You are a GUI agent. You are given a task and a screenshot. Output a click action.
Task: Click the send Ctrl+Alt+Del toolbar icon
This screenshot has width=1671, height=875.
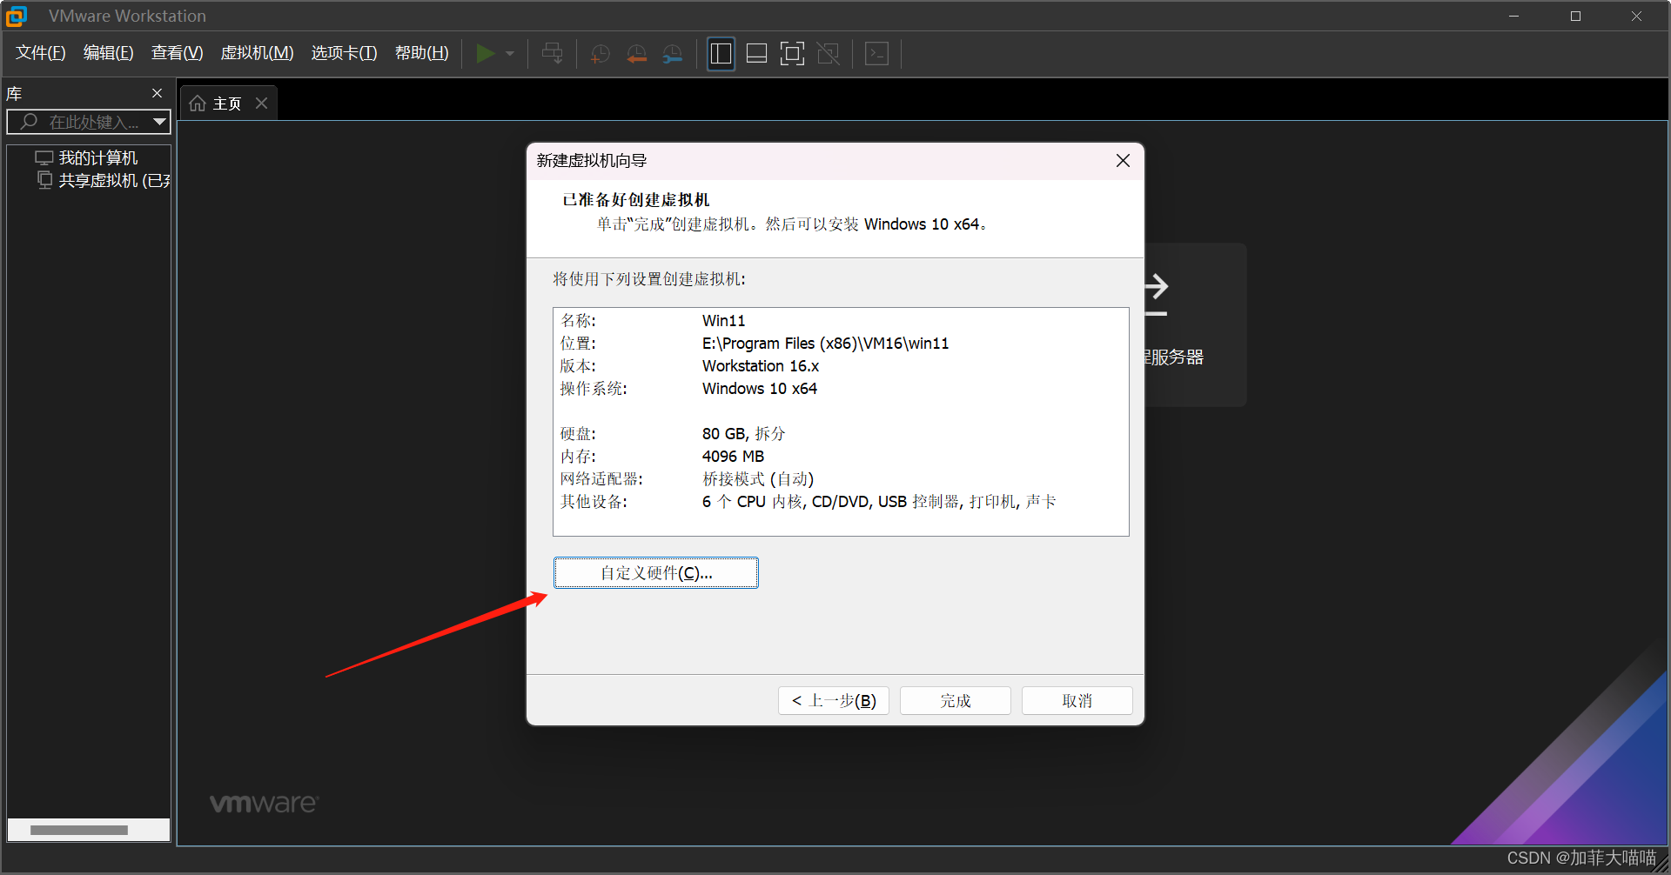pyautogui.click(x=552, y=54)
